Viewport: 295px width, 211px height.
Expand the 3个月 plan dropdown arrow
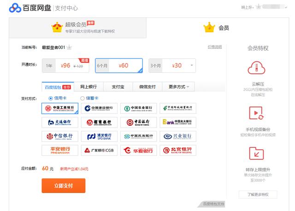(x=192, y=65)
